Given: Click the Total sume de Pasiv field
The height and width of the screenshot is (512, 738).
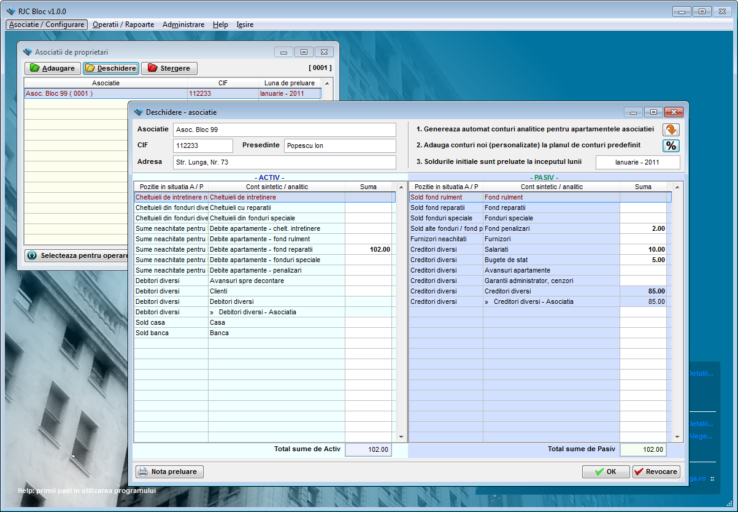Looking at the screenshot, I should 643,449.
